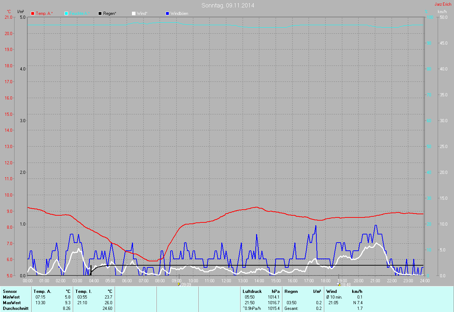The height and width of the screenshot is (312, 454).
Task: Click the Temp. A. legend label
Action: pyautogui.click(x=44, y=13)
